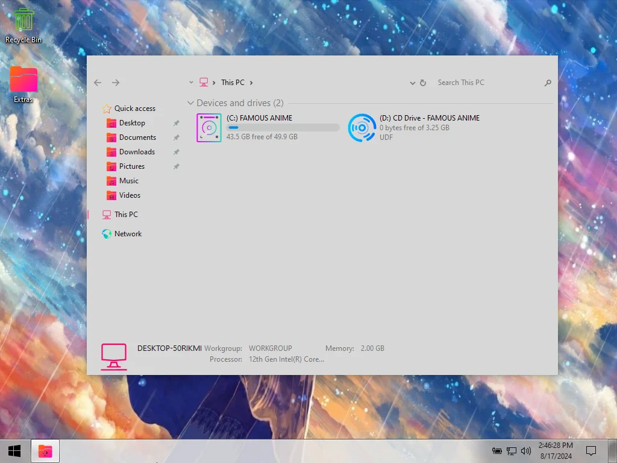Click the large pink computer icon in details pane
The height and width of the screenshot is (463, 617).
[114, 357]
